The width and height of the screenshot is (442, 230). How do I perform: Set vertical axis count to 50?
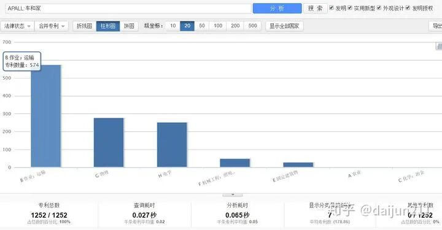[202, 26]
